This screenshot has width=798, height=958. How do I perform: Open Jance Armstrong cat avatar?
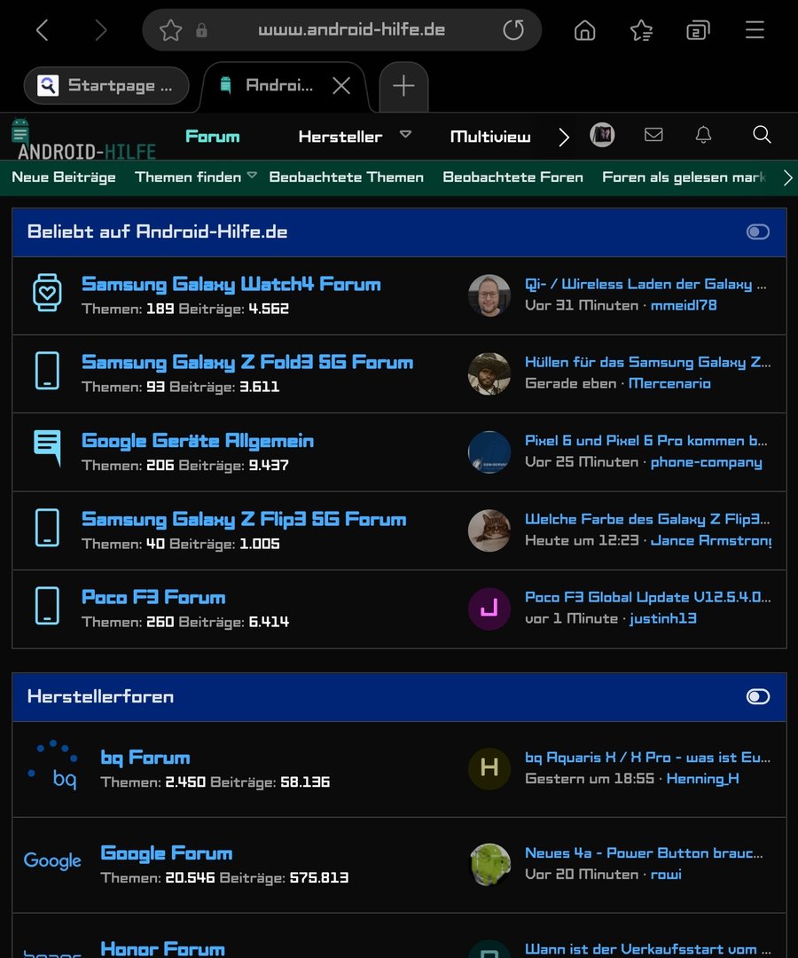coord(489,530)
